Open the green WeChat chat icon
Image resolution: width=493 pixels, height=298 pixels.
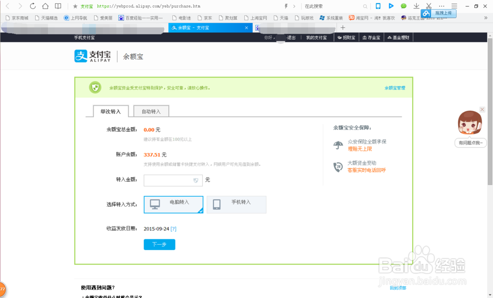[x=403, y=6]
